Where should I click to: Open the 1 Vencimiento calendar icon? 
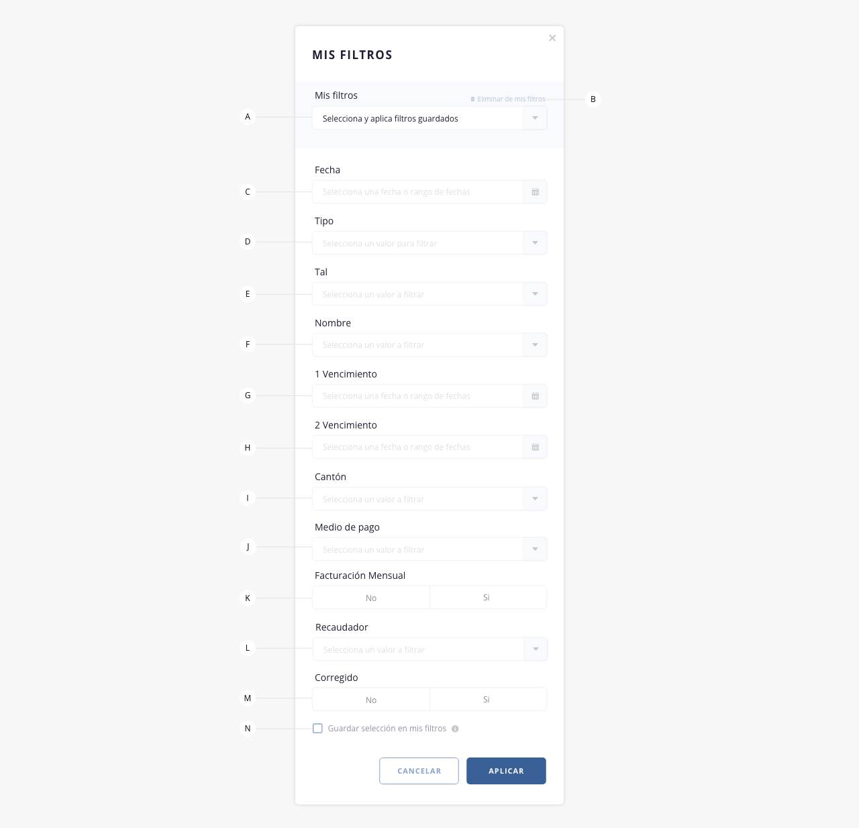(535, 396)
